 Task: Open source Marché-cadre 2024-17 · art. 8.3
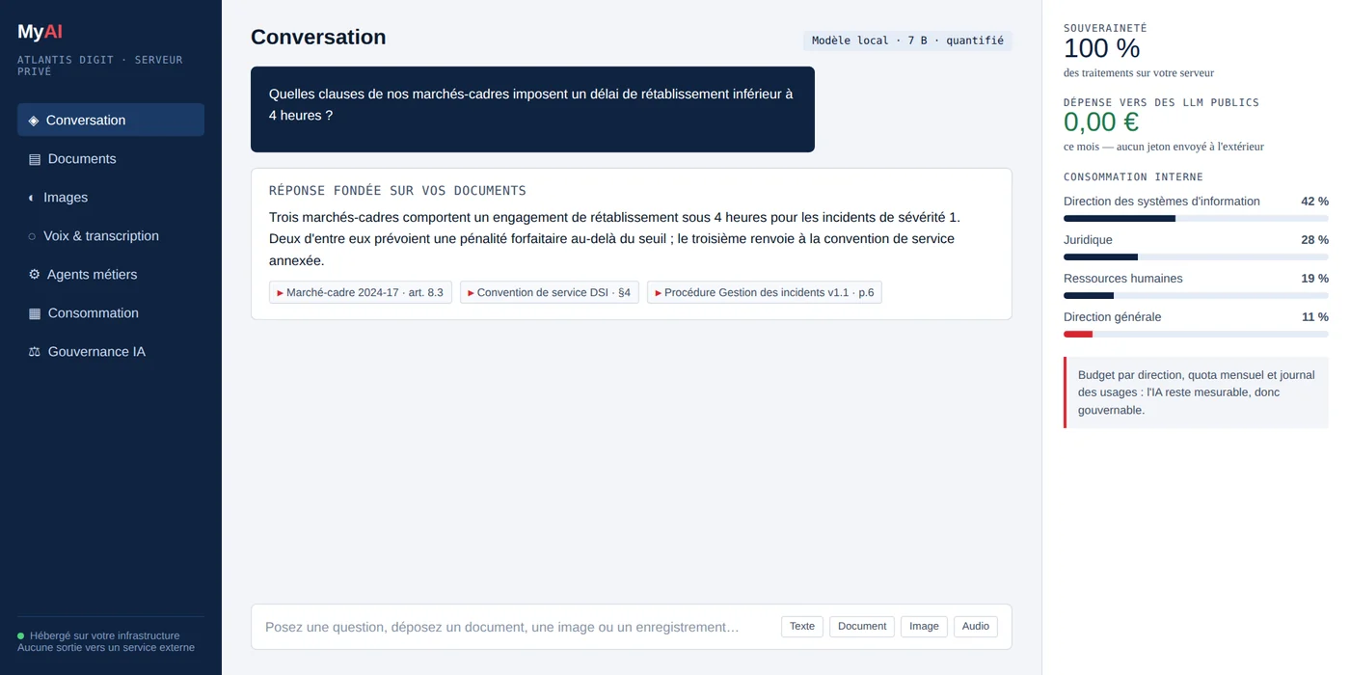point(361,292)
